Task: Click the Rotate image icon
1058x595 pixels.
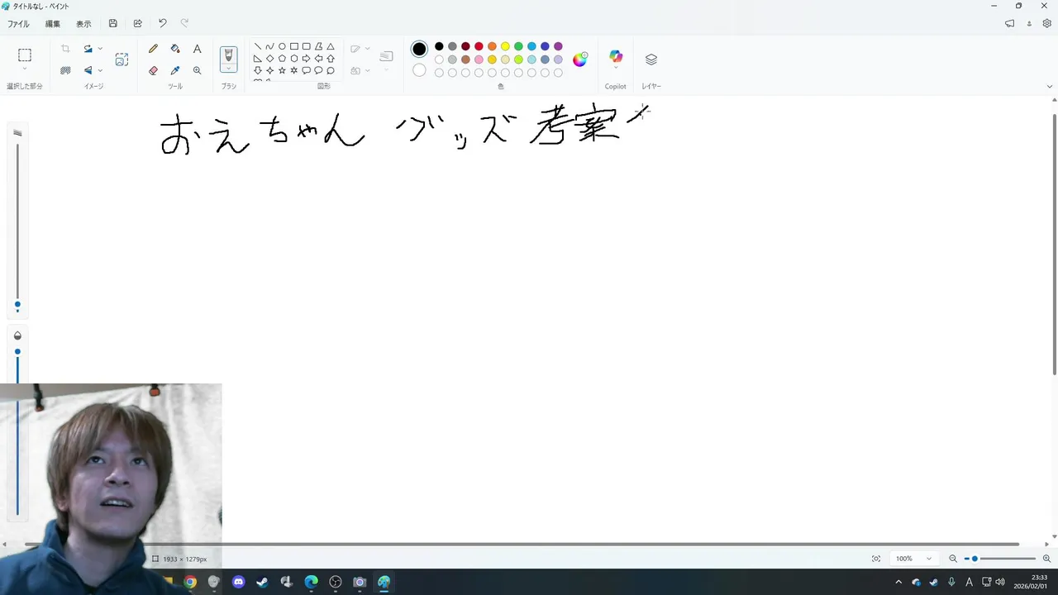Action: click(88, 49)
